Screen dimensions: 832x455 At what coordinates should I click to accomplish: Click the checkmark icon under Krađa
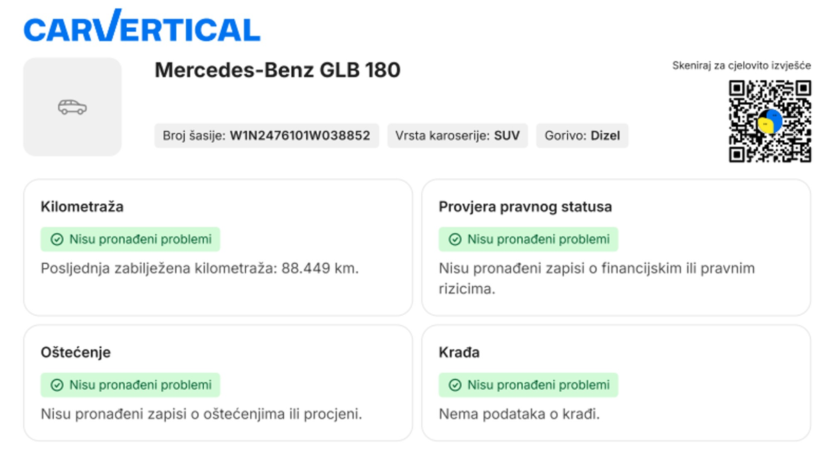click(x=455, y=385)
